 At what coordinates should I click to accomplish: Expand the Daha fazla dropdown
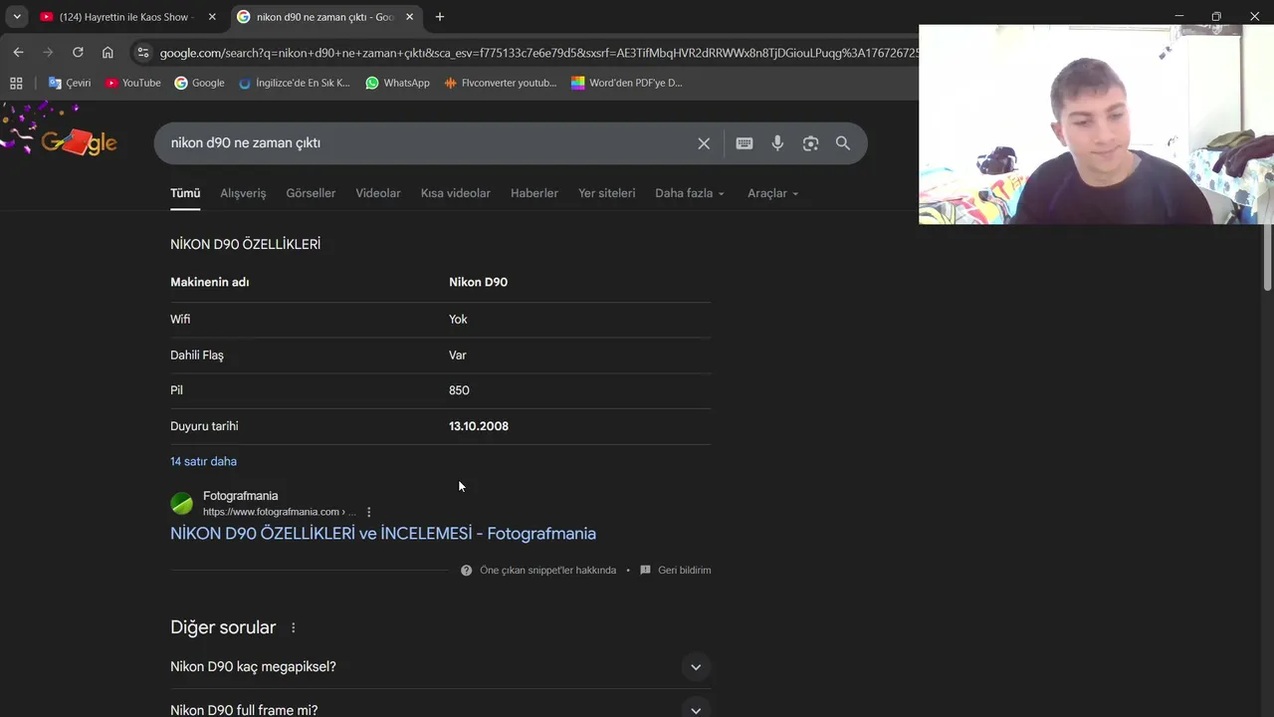(x=690, y=193)
